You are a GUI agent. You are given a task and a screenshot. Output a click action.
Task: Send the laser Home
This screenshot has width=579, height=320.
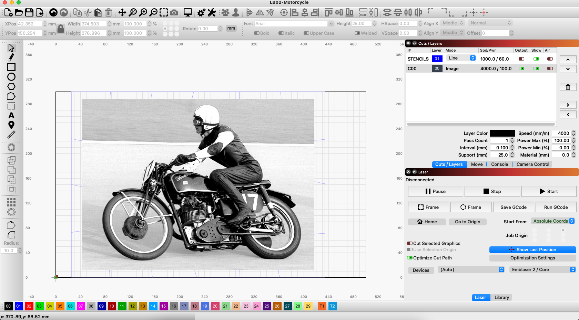point(427,222)
